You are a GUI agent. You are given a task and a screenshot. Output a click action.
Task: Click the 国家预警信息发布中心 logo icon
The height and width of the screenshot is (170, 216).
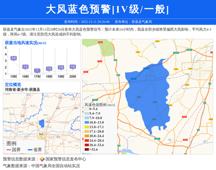point(42,159)
